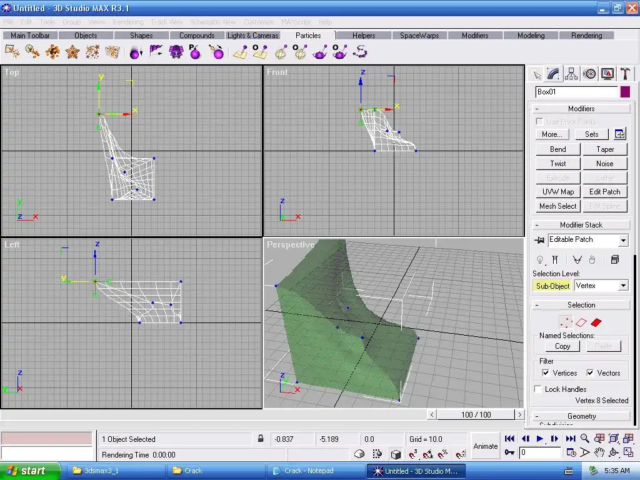
Task: Select the PCloud particle icon
Action: 112,52
